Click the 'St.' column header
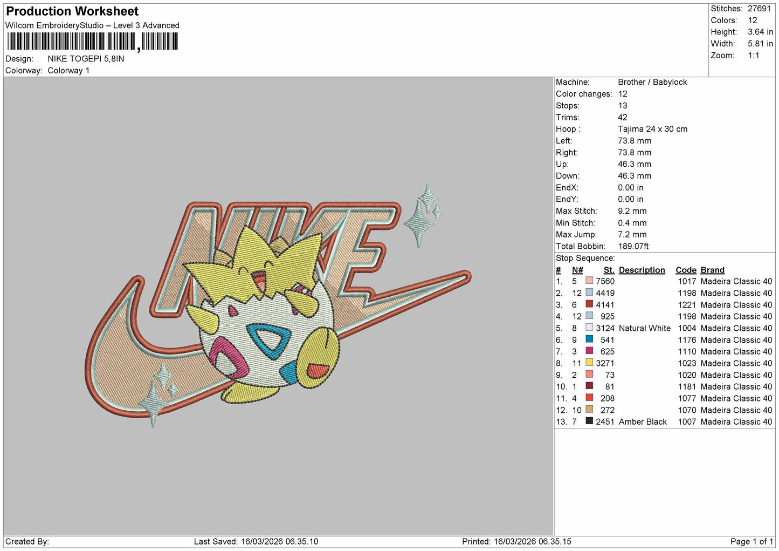The height and width of the screenshot is (551, 779). (609, 270)
